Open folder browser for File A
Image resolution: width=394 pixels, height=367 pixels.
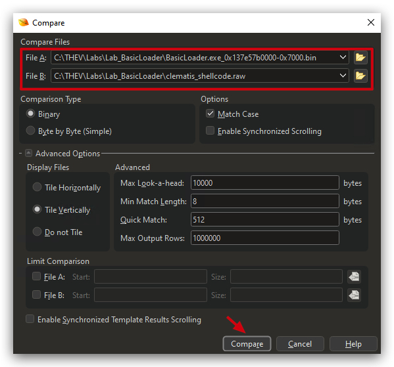pyautogui.click(x=360, y=57)
